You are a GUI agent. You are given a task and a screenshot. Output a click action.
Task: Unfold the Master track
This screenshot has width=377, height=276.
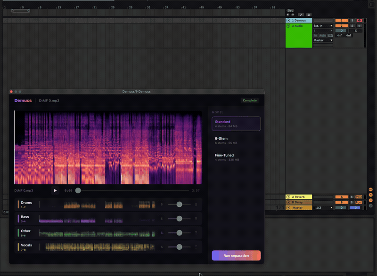pyautogui.click(x=288, y=208)
